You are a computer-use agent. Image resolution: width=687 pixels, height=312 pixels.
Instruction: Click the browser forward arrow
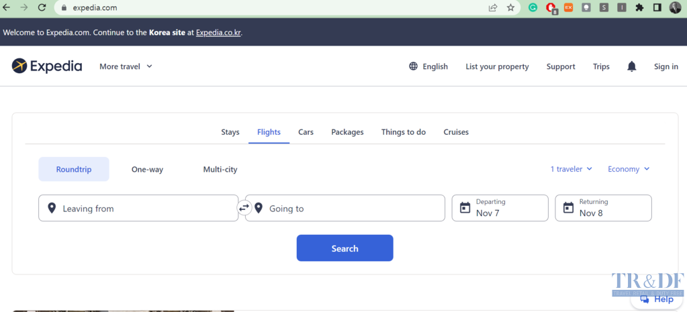[x=24, y=7]
